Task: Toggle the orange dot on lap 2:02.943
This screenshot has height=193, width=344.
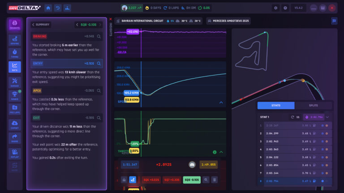Action: pos(327,141)
